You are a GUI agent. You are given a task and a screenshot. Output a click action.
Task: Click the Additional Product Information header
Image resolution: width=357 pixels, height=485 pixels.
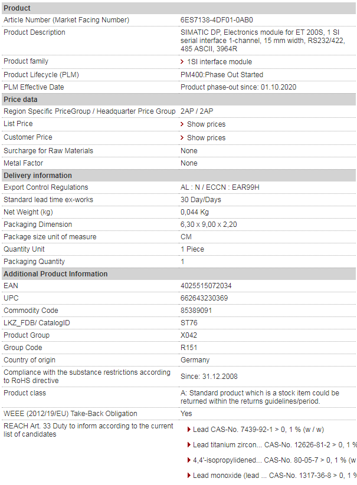coord(179,274)
